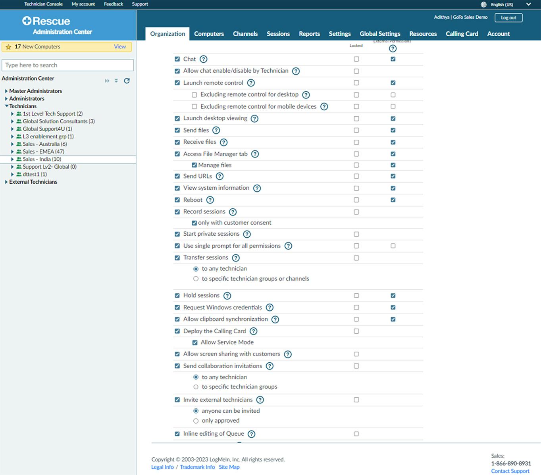
Task: Open help for Invite external technicians
Action: [260, 400]
